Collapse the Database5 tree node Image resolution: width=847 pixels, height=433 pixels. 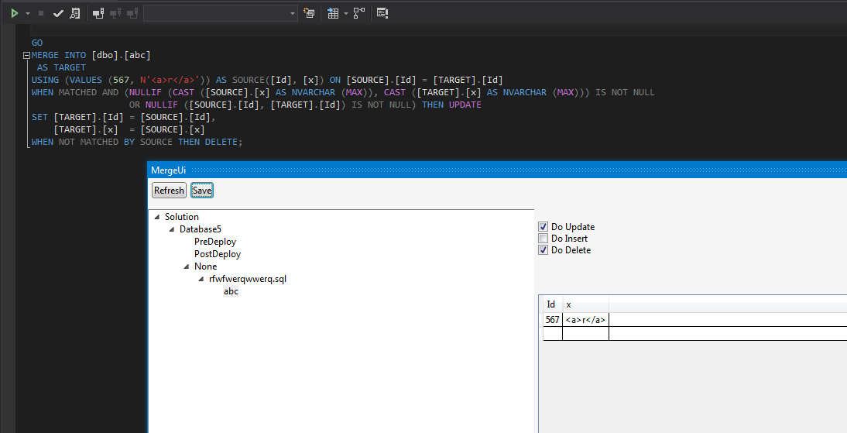click(x=172, y=229)
